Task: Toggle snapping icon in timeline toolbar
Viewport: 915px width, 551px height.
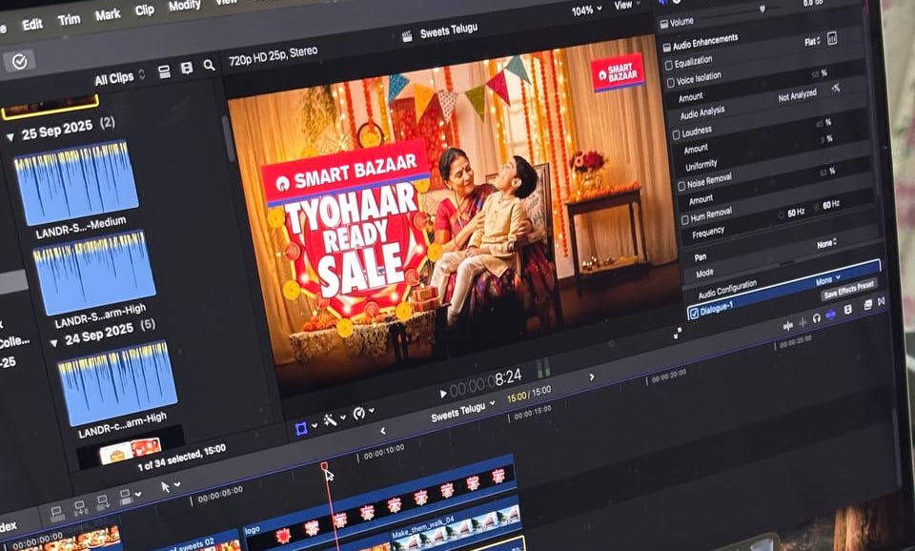Action: [830, 316]
